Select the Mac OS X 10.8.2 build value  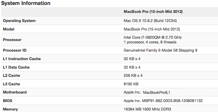coord(150,21)
